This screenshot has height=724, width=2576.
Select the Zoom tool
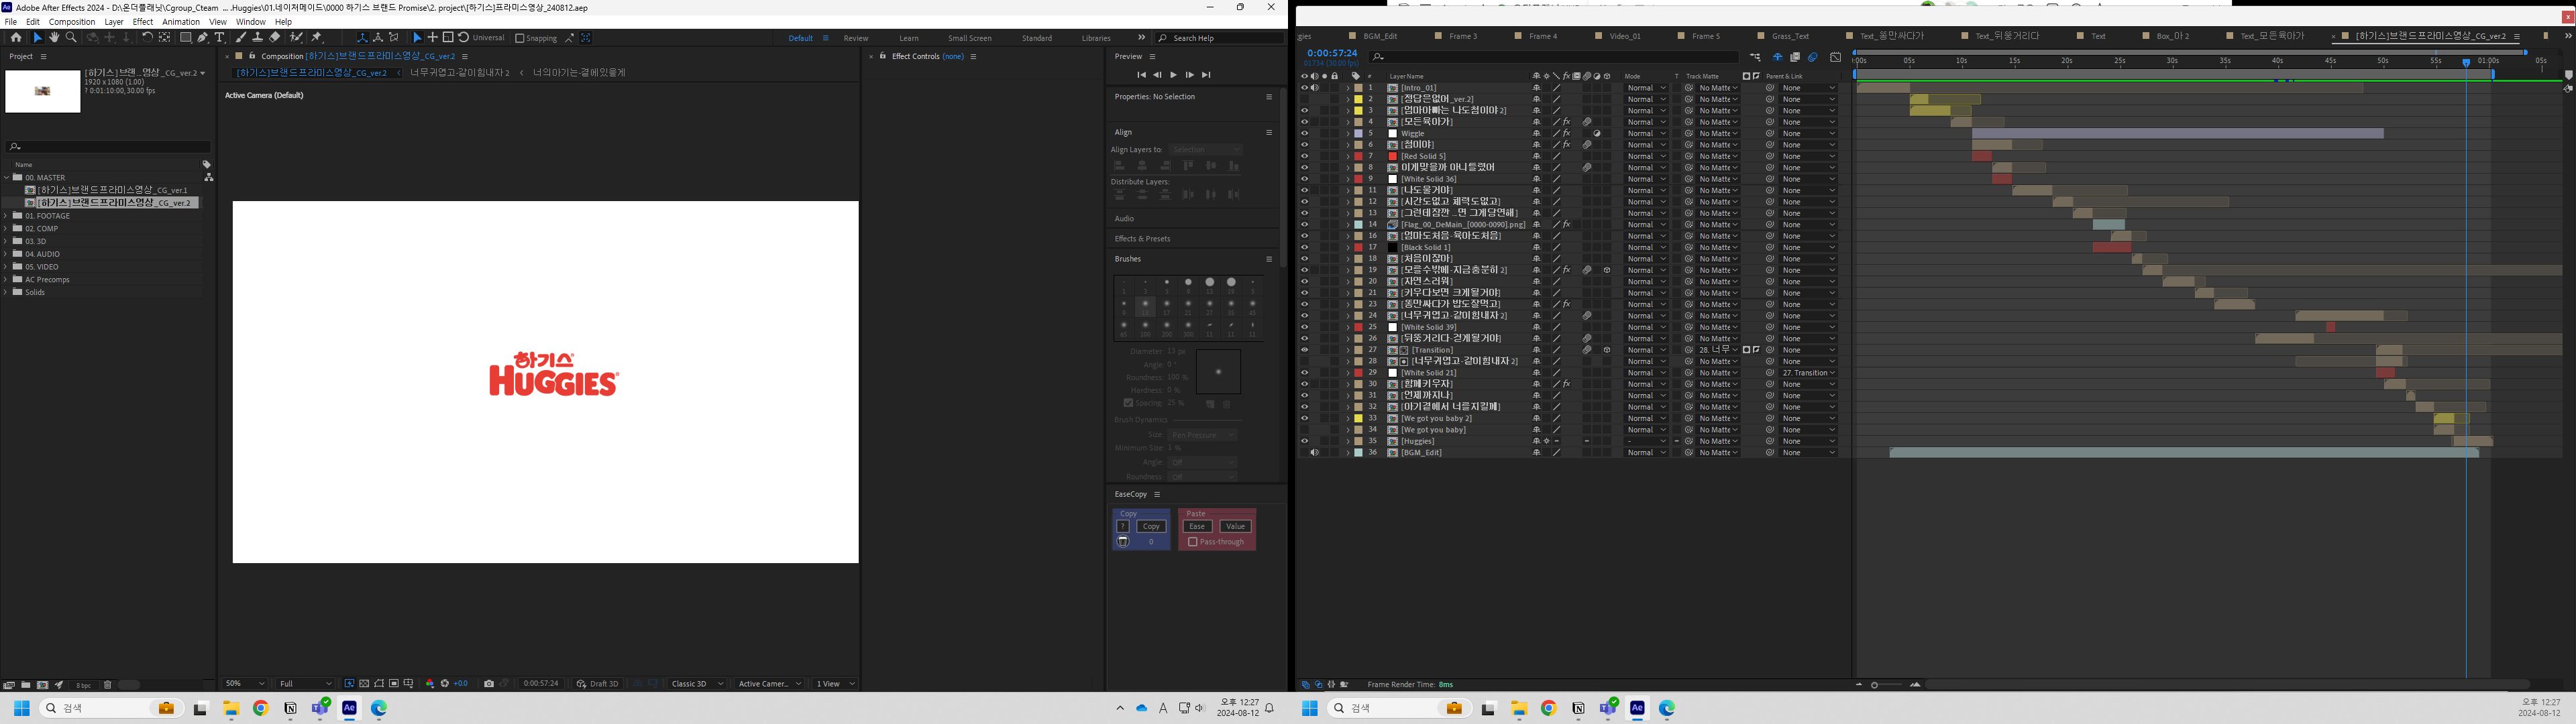point(71,37)
